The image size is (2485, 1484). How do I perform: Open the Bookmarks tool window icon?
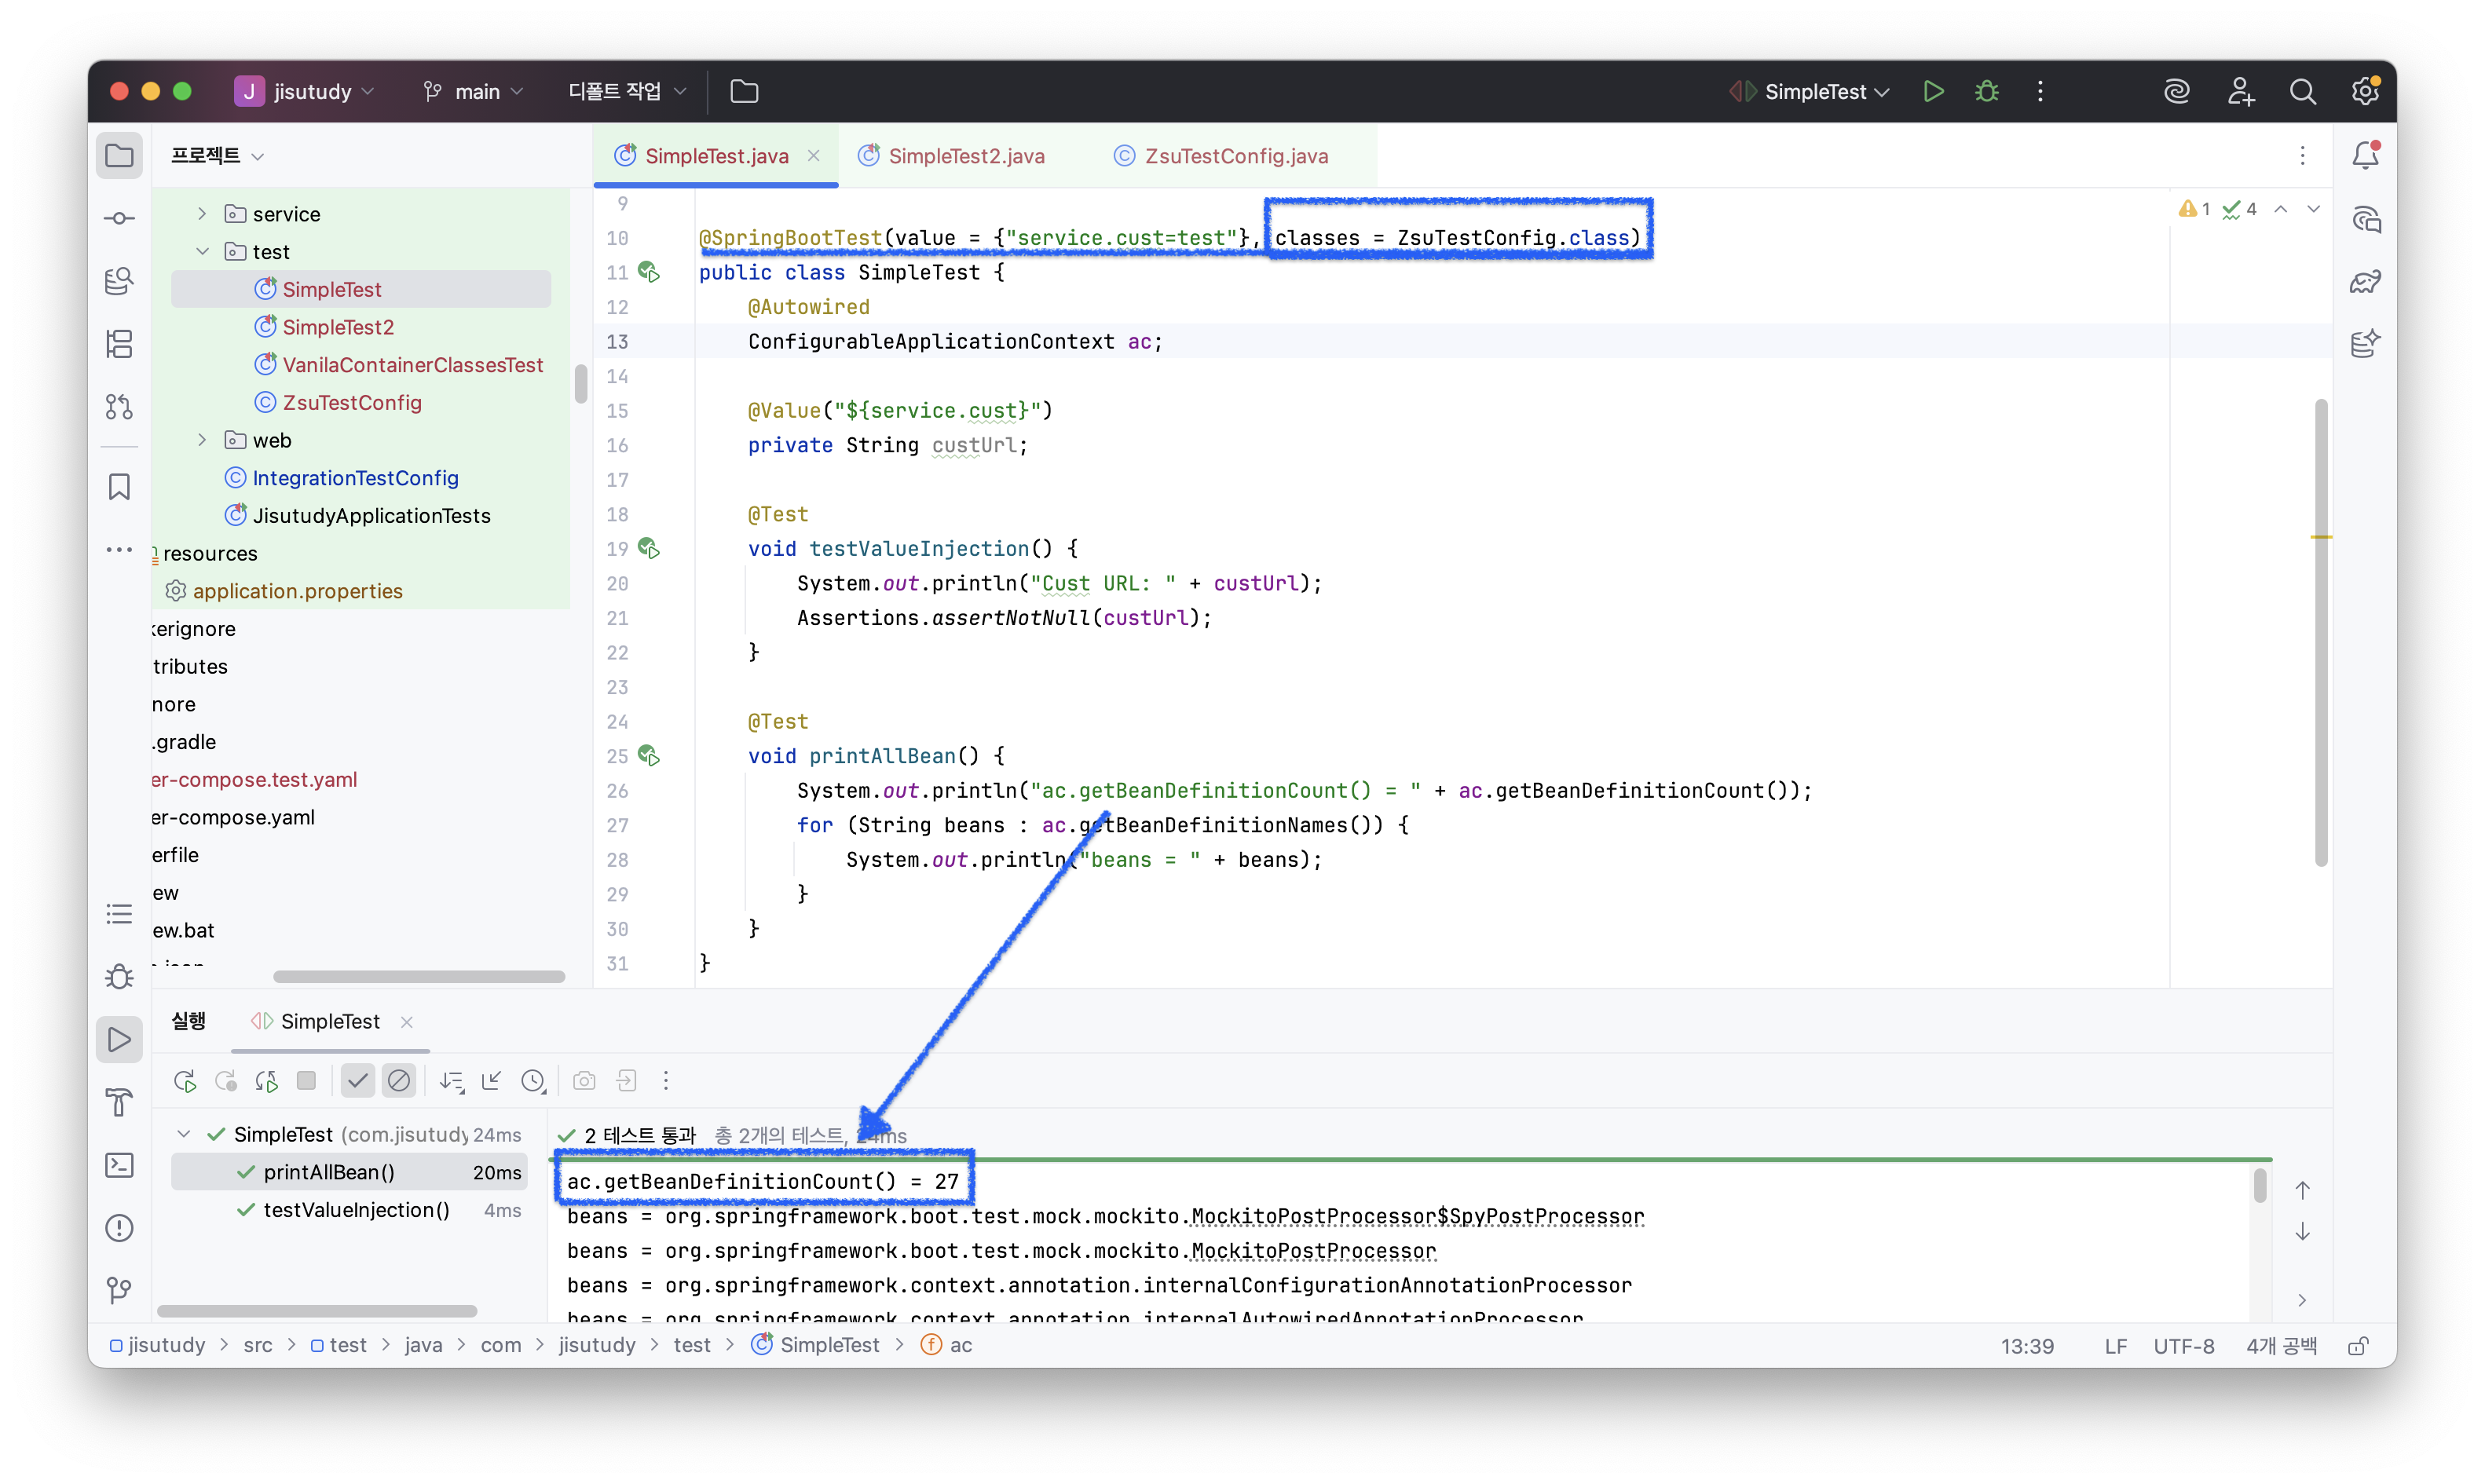[119, 486]
